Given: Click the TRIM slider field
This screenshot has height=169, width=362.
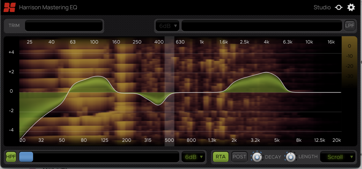Looking at the screenshot, I should (64, 26).
